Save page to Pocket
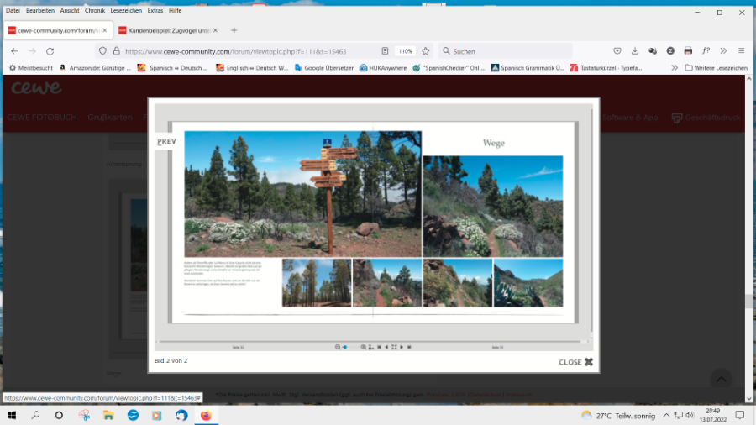 tap(617, 50)
